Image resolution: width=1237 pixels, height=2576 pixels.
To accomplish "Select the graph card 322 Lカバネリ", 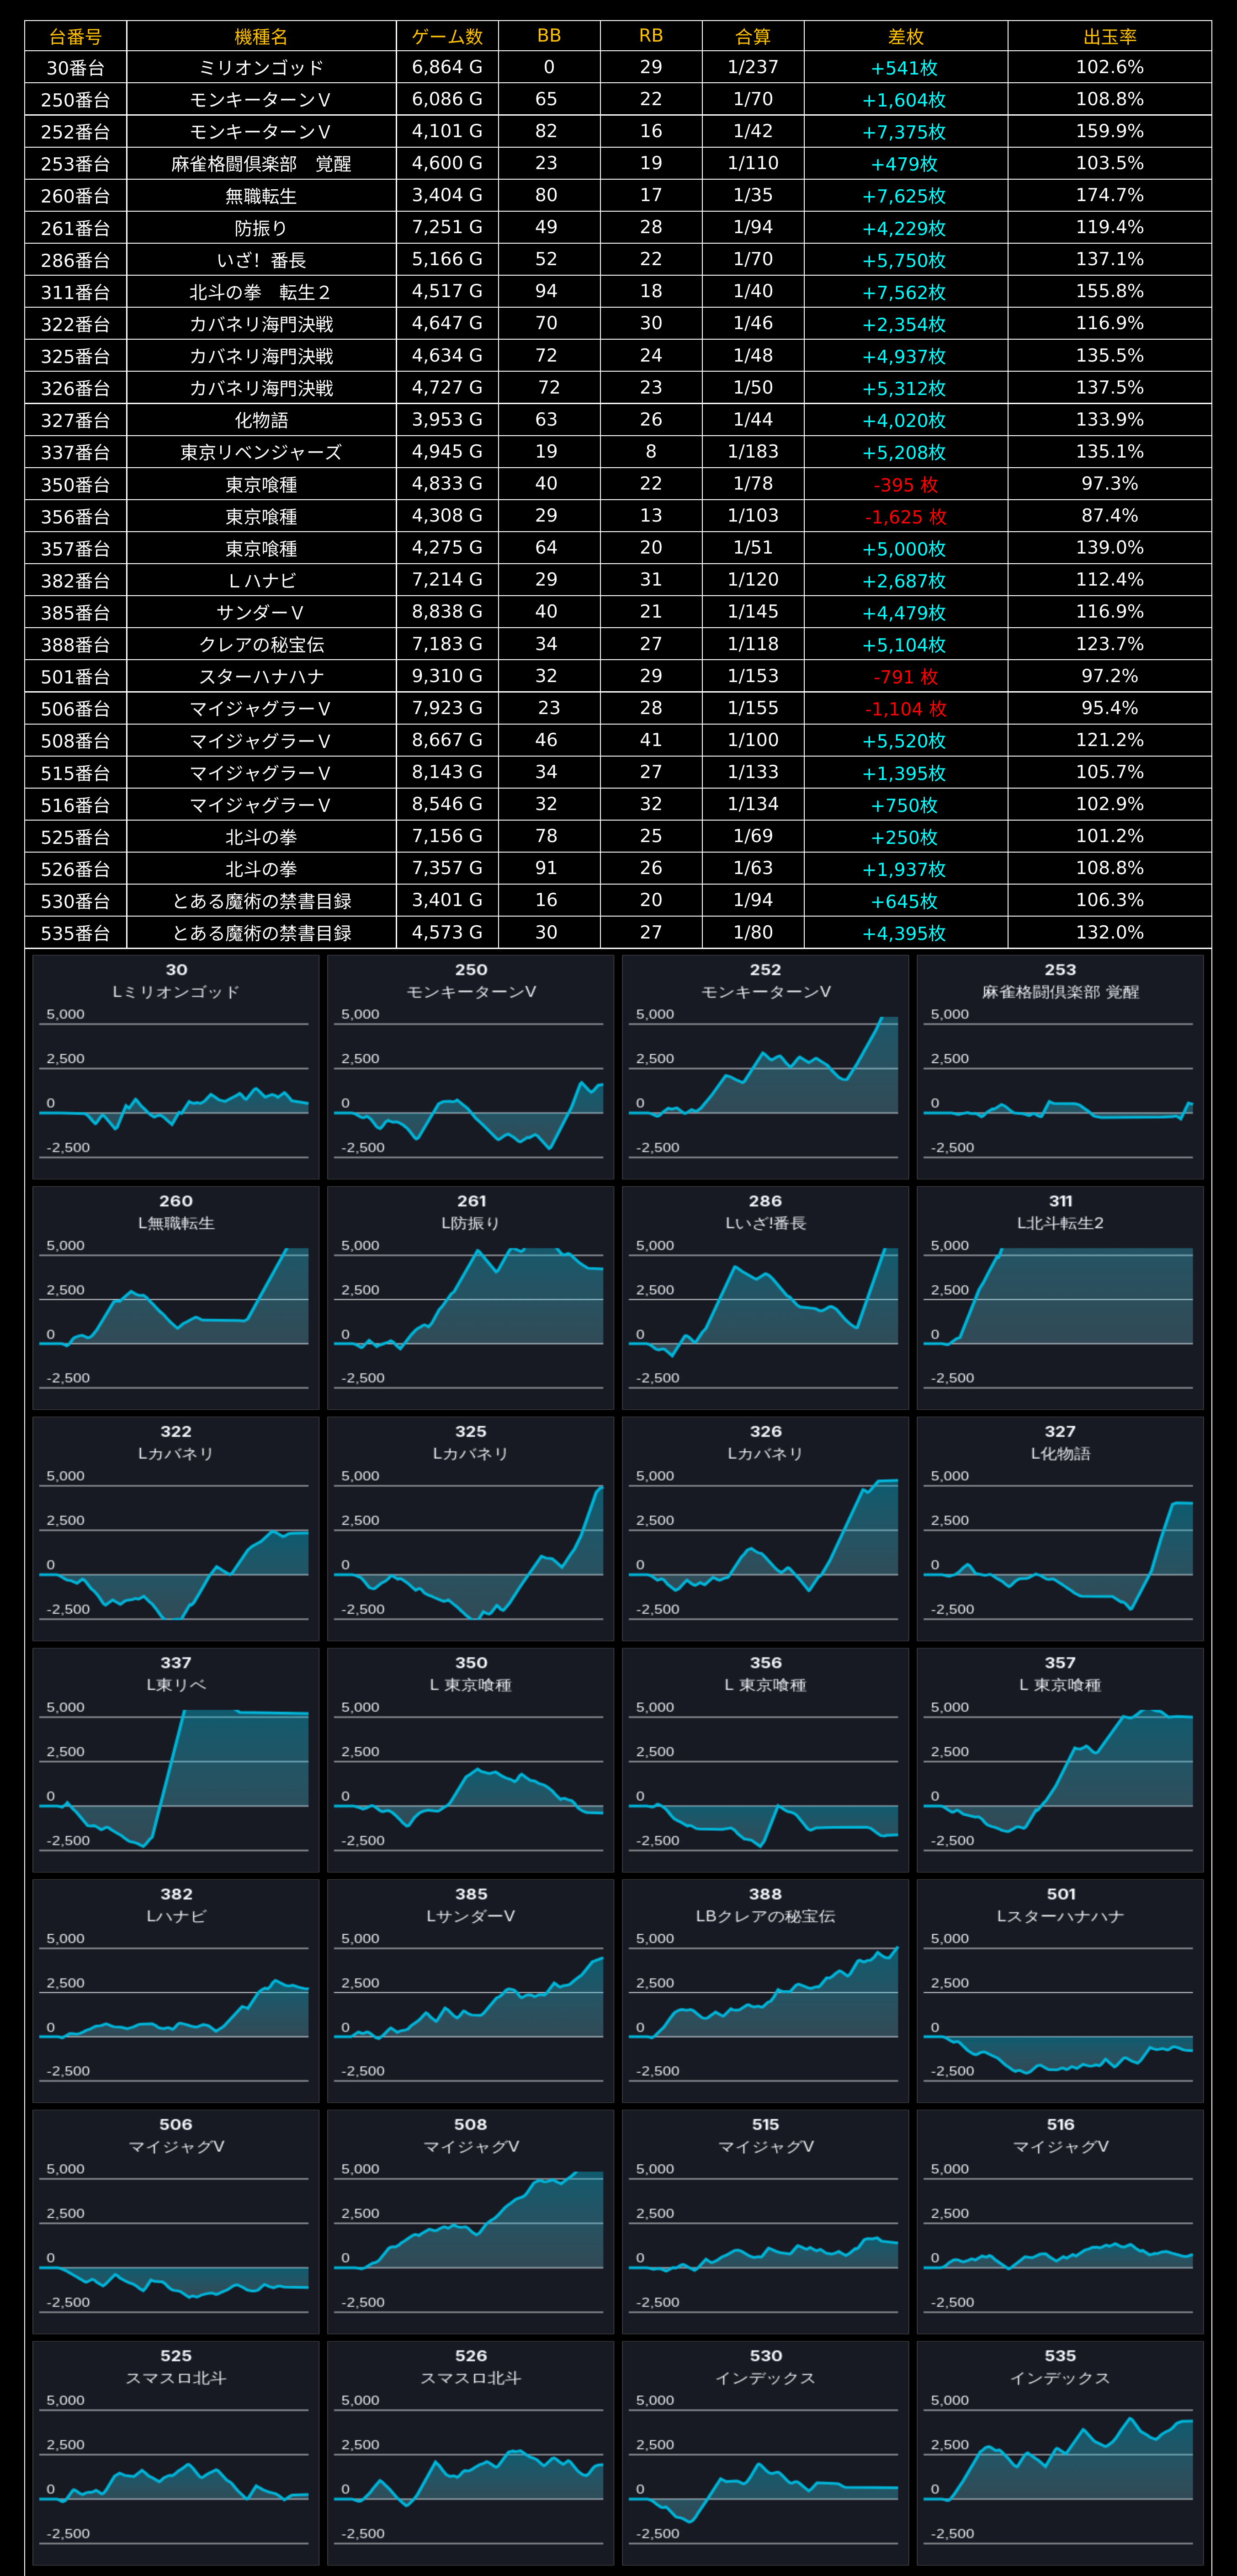I will (x=176, y=1529).
